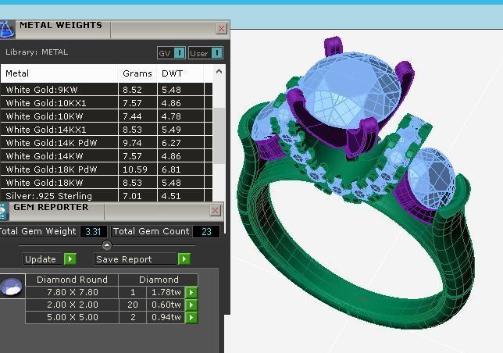The height and width of the screenshot is (353, 503).
Task: Click the Grams column header
Action: [x=137, y=73]
